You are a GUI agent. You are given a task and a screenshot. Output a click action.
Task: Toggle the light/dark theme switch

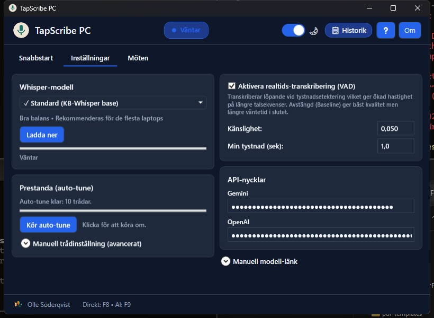[293, 30]
